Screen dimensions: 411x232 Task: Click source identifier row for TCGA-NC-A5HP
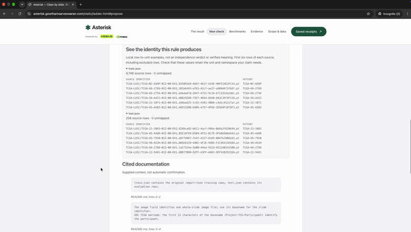[x=183, y=84]
